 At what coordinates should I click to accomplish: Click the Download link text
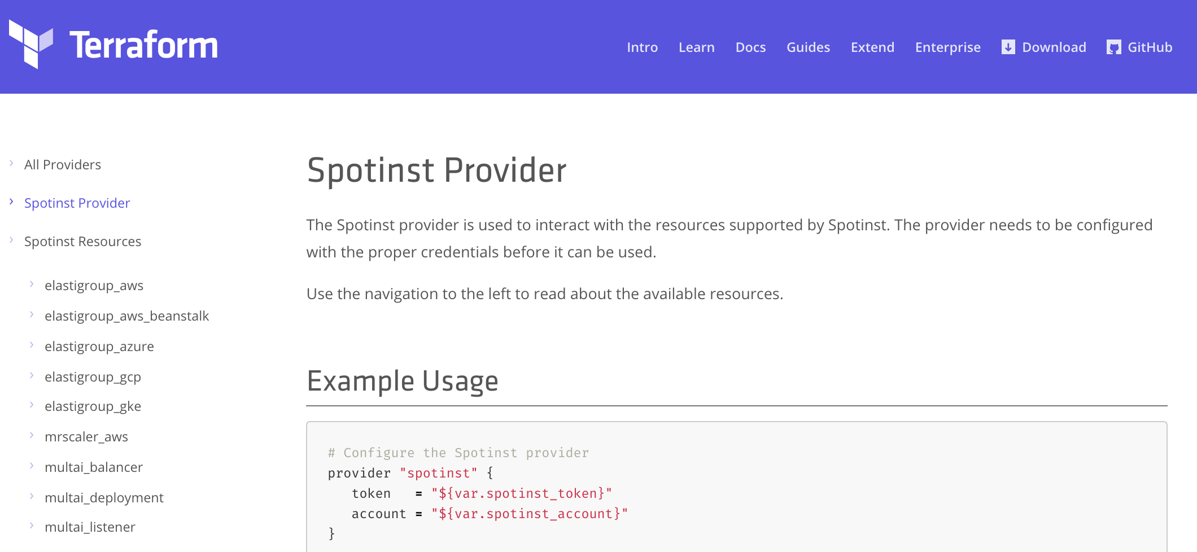1054,47
